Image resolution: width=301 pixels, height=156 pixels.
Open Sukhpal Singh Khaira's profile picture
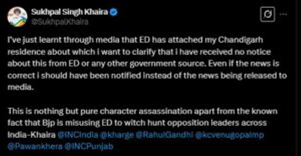click(x=17, y=17)
